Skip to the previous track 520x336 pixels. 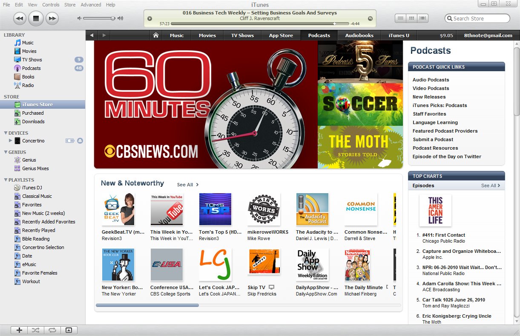click(20, 18)
